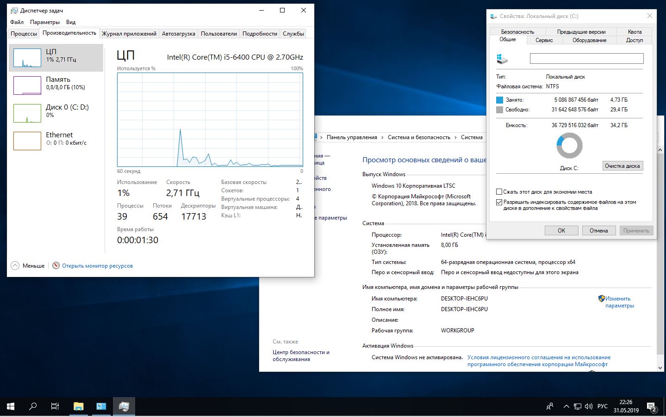Click the Очистка диска button
This screenshot has height=417, width=666.
pos(622,166)
